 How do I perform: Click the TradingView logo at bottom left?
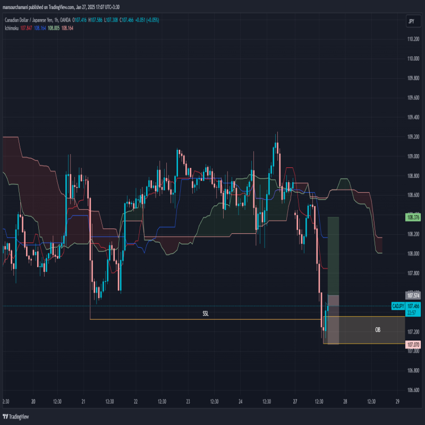(15, 416)
